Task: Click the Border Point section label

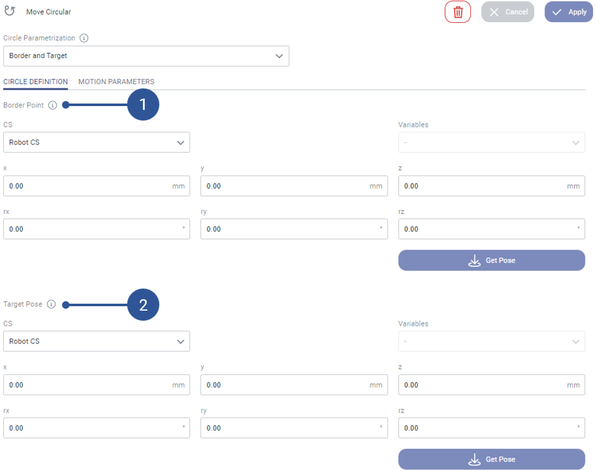Action: click(23, 105)
